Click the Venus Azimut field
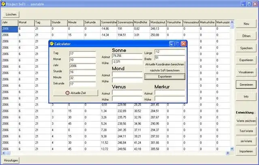The image size is (259, 165). pyautogui.click(x=127, y=93)
